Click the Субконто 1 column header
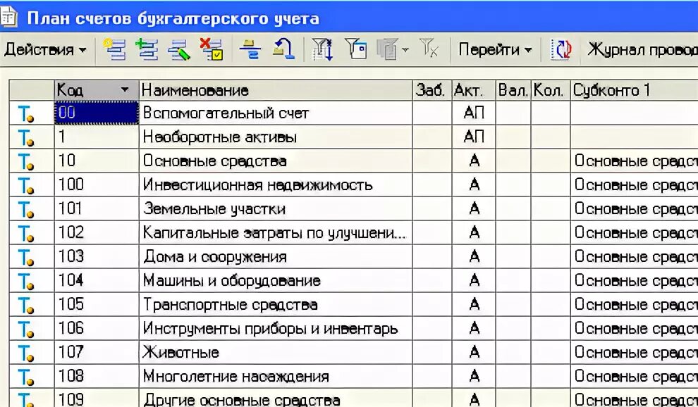Viewport: 698px width, 407px height. point(635,90)
